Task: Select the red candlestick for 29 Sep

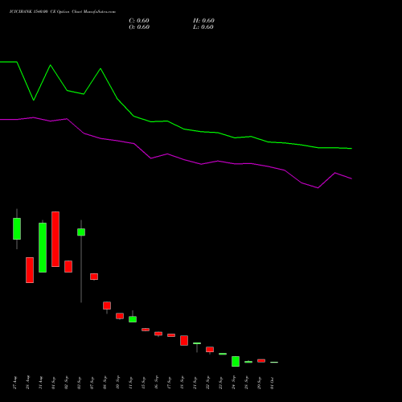Action: (261, 361)
